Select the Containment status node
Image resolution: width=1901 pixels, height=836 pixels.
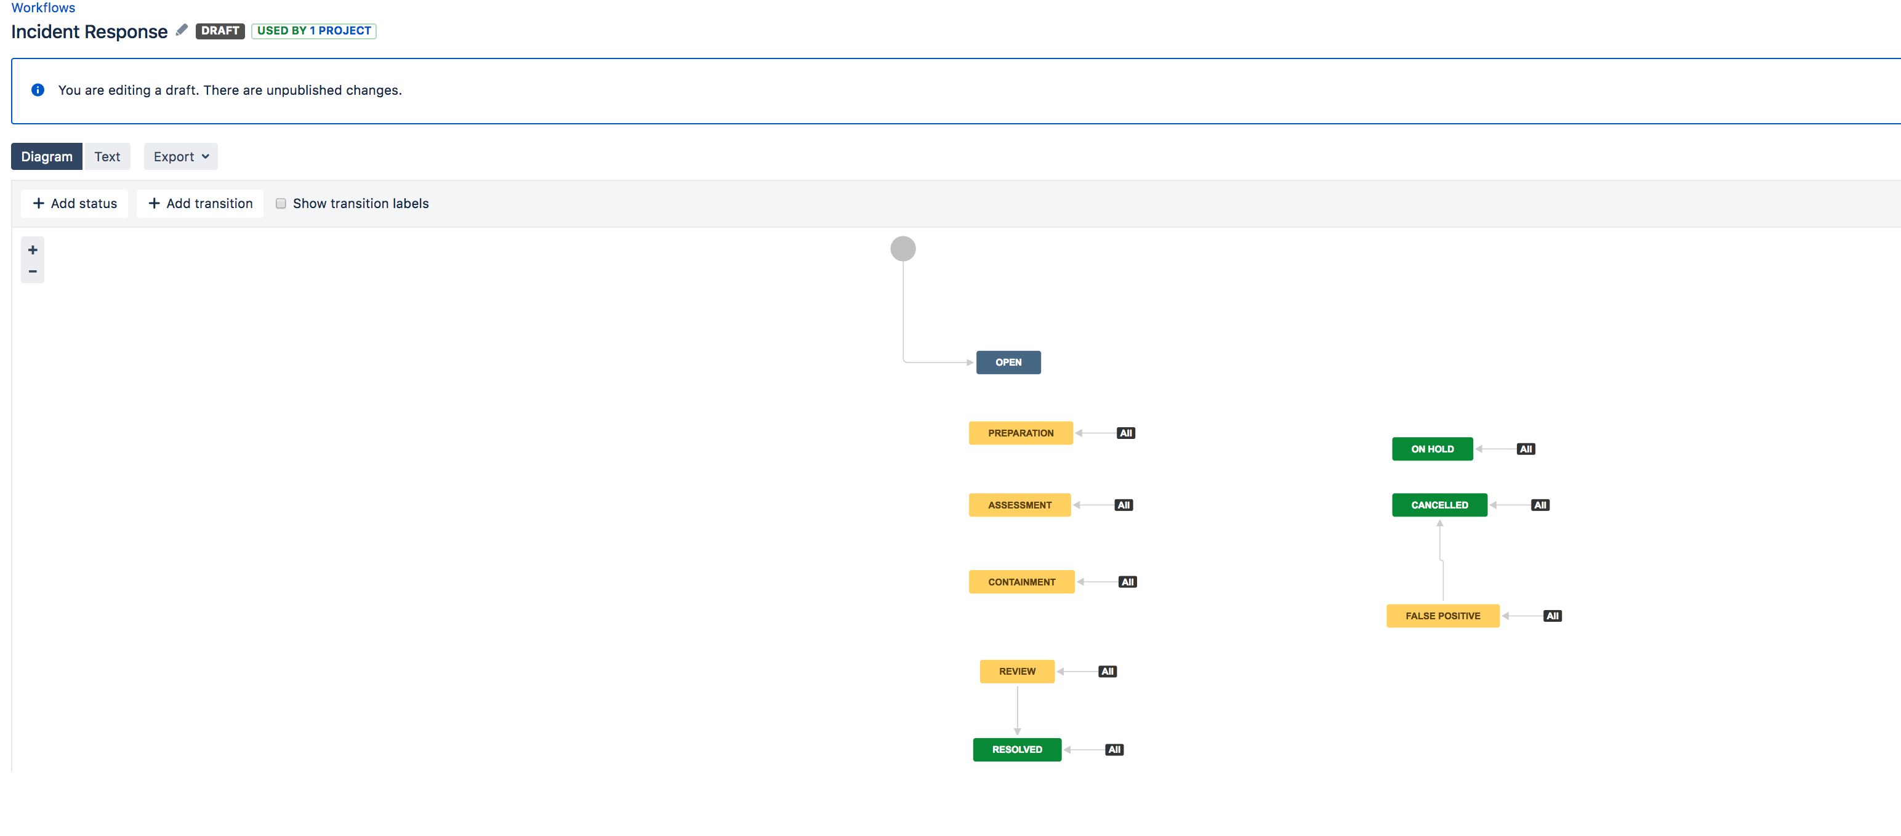point(1021,581)
